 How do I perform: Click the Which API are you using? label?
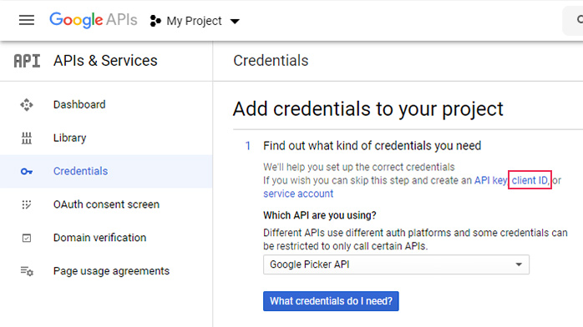(x=320, y=215)
